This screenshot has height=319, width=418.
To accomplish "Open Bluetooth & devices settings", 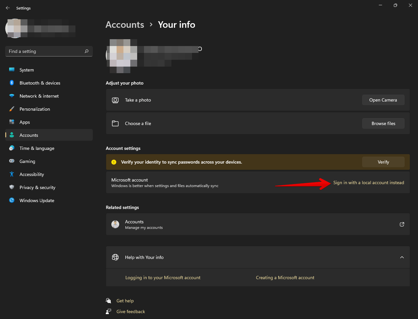I will (49, 83).
